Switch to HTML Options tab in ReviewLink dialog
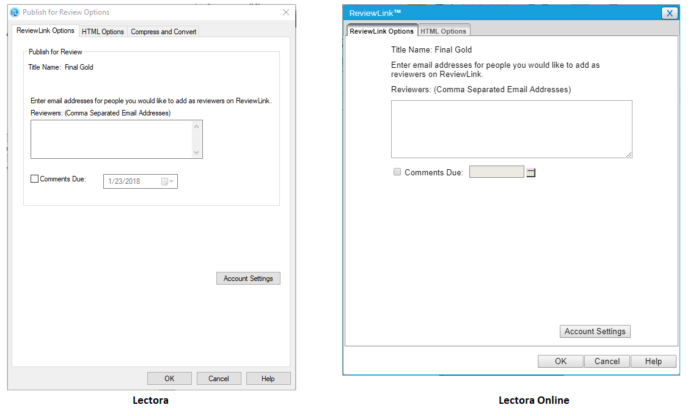The width and height of the screenshot is (693, 416). pos(443,31)
